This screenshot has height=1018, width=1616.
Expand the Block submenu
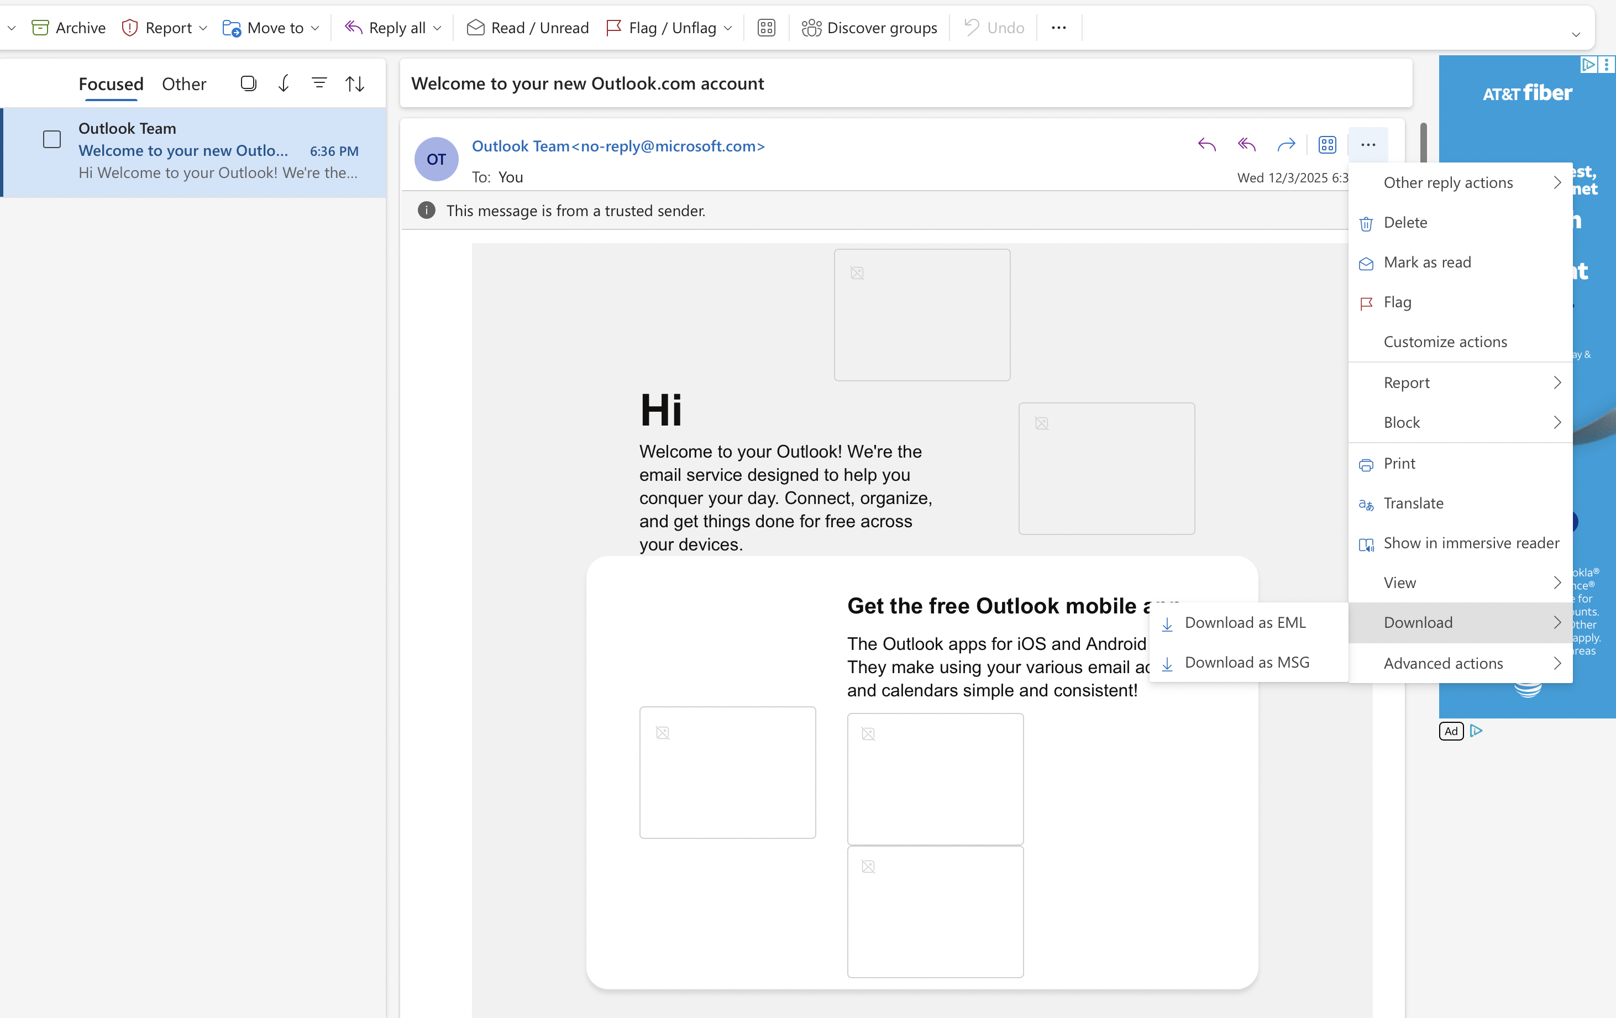click(x=1460, y=422)
